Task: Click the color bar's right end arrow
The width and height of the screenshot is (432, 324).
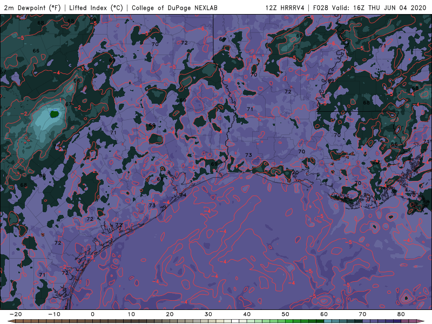Action: (x=421, y=321)
